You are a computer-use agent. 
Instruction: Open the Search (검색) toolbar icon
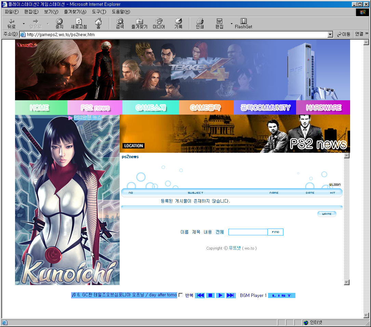coord(120,24)
